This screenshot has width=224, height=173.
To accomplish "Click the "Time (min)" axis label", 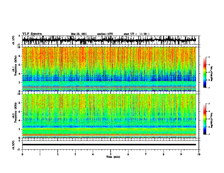I will point(113,157).
